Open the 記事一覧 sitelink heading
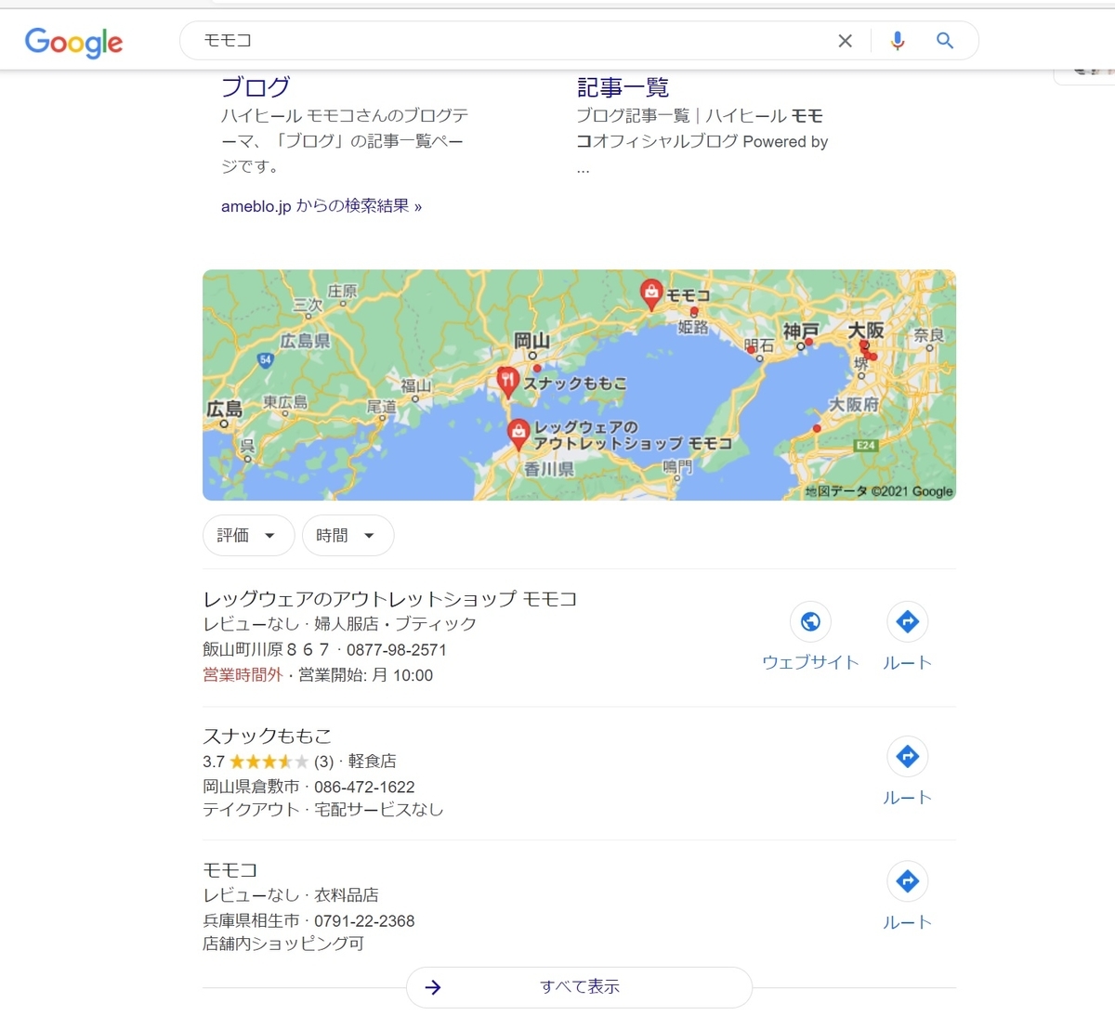1115x1016 pixels. pos(623,87)
